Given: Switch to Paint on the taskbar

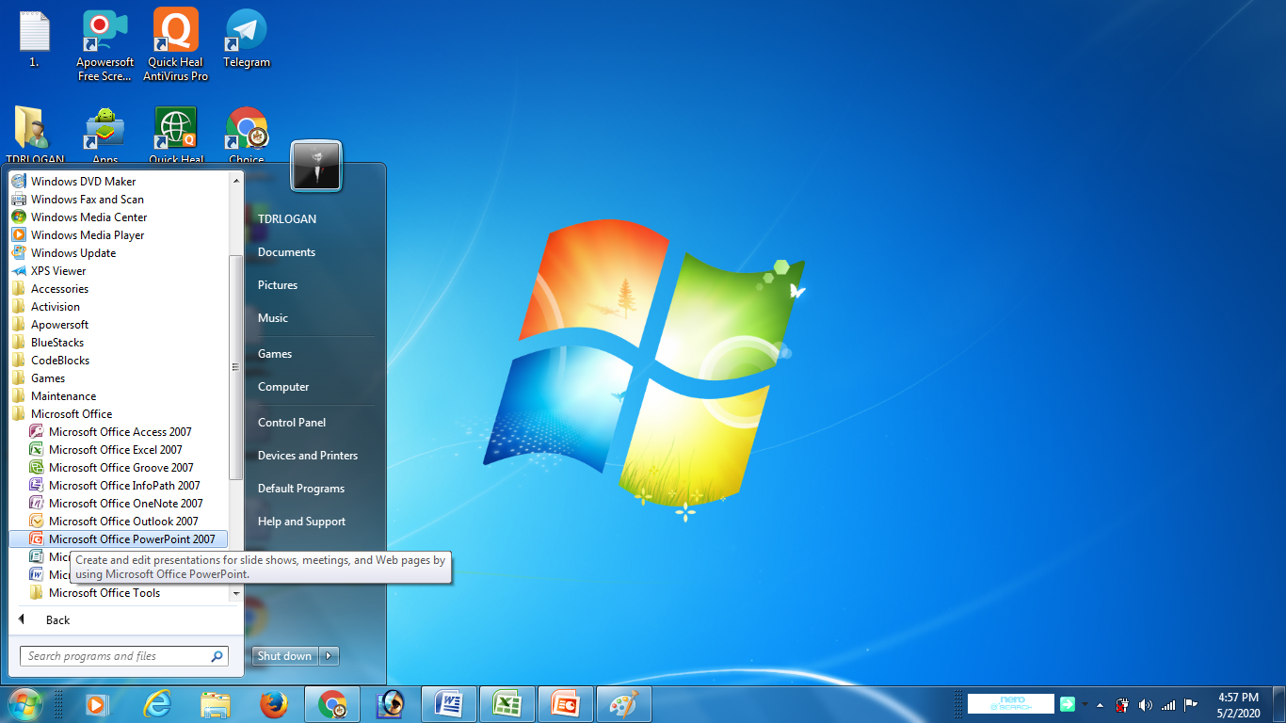Looking at the screenshot, I should tap(624, 704).
